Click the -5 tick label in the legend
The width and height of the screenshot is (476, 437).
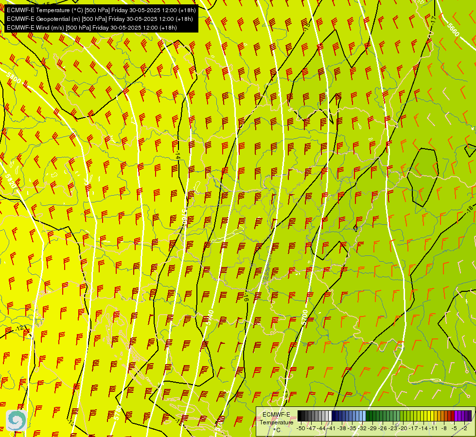454,428
